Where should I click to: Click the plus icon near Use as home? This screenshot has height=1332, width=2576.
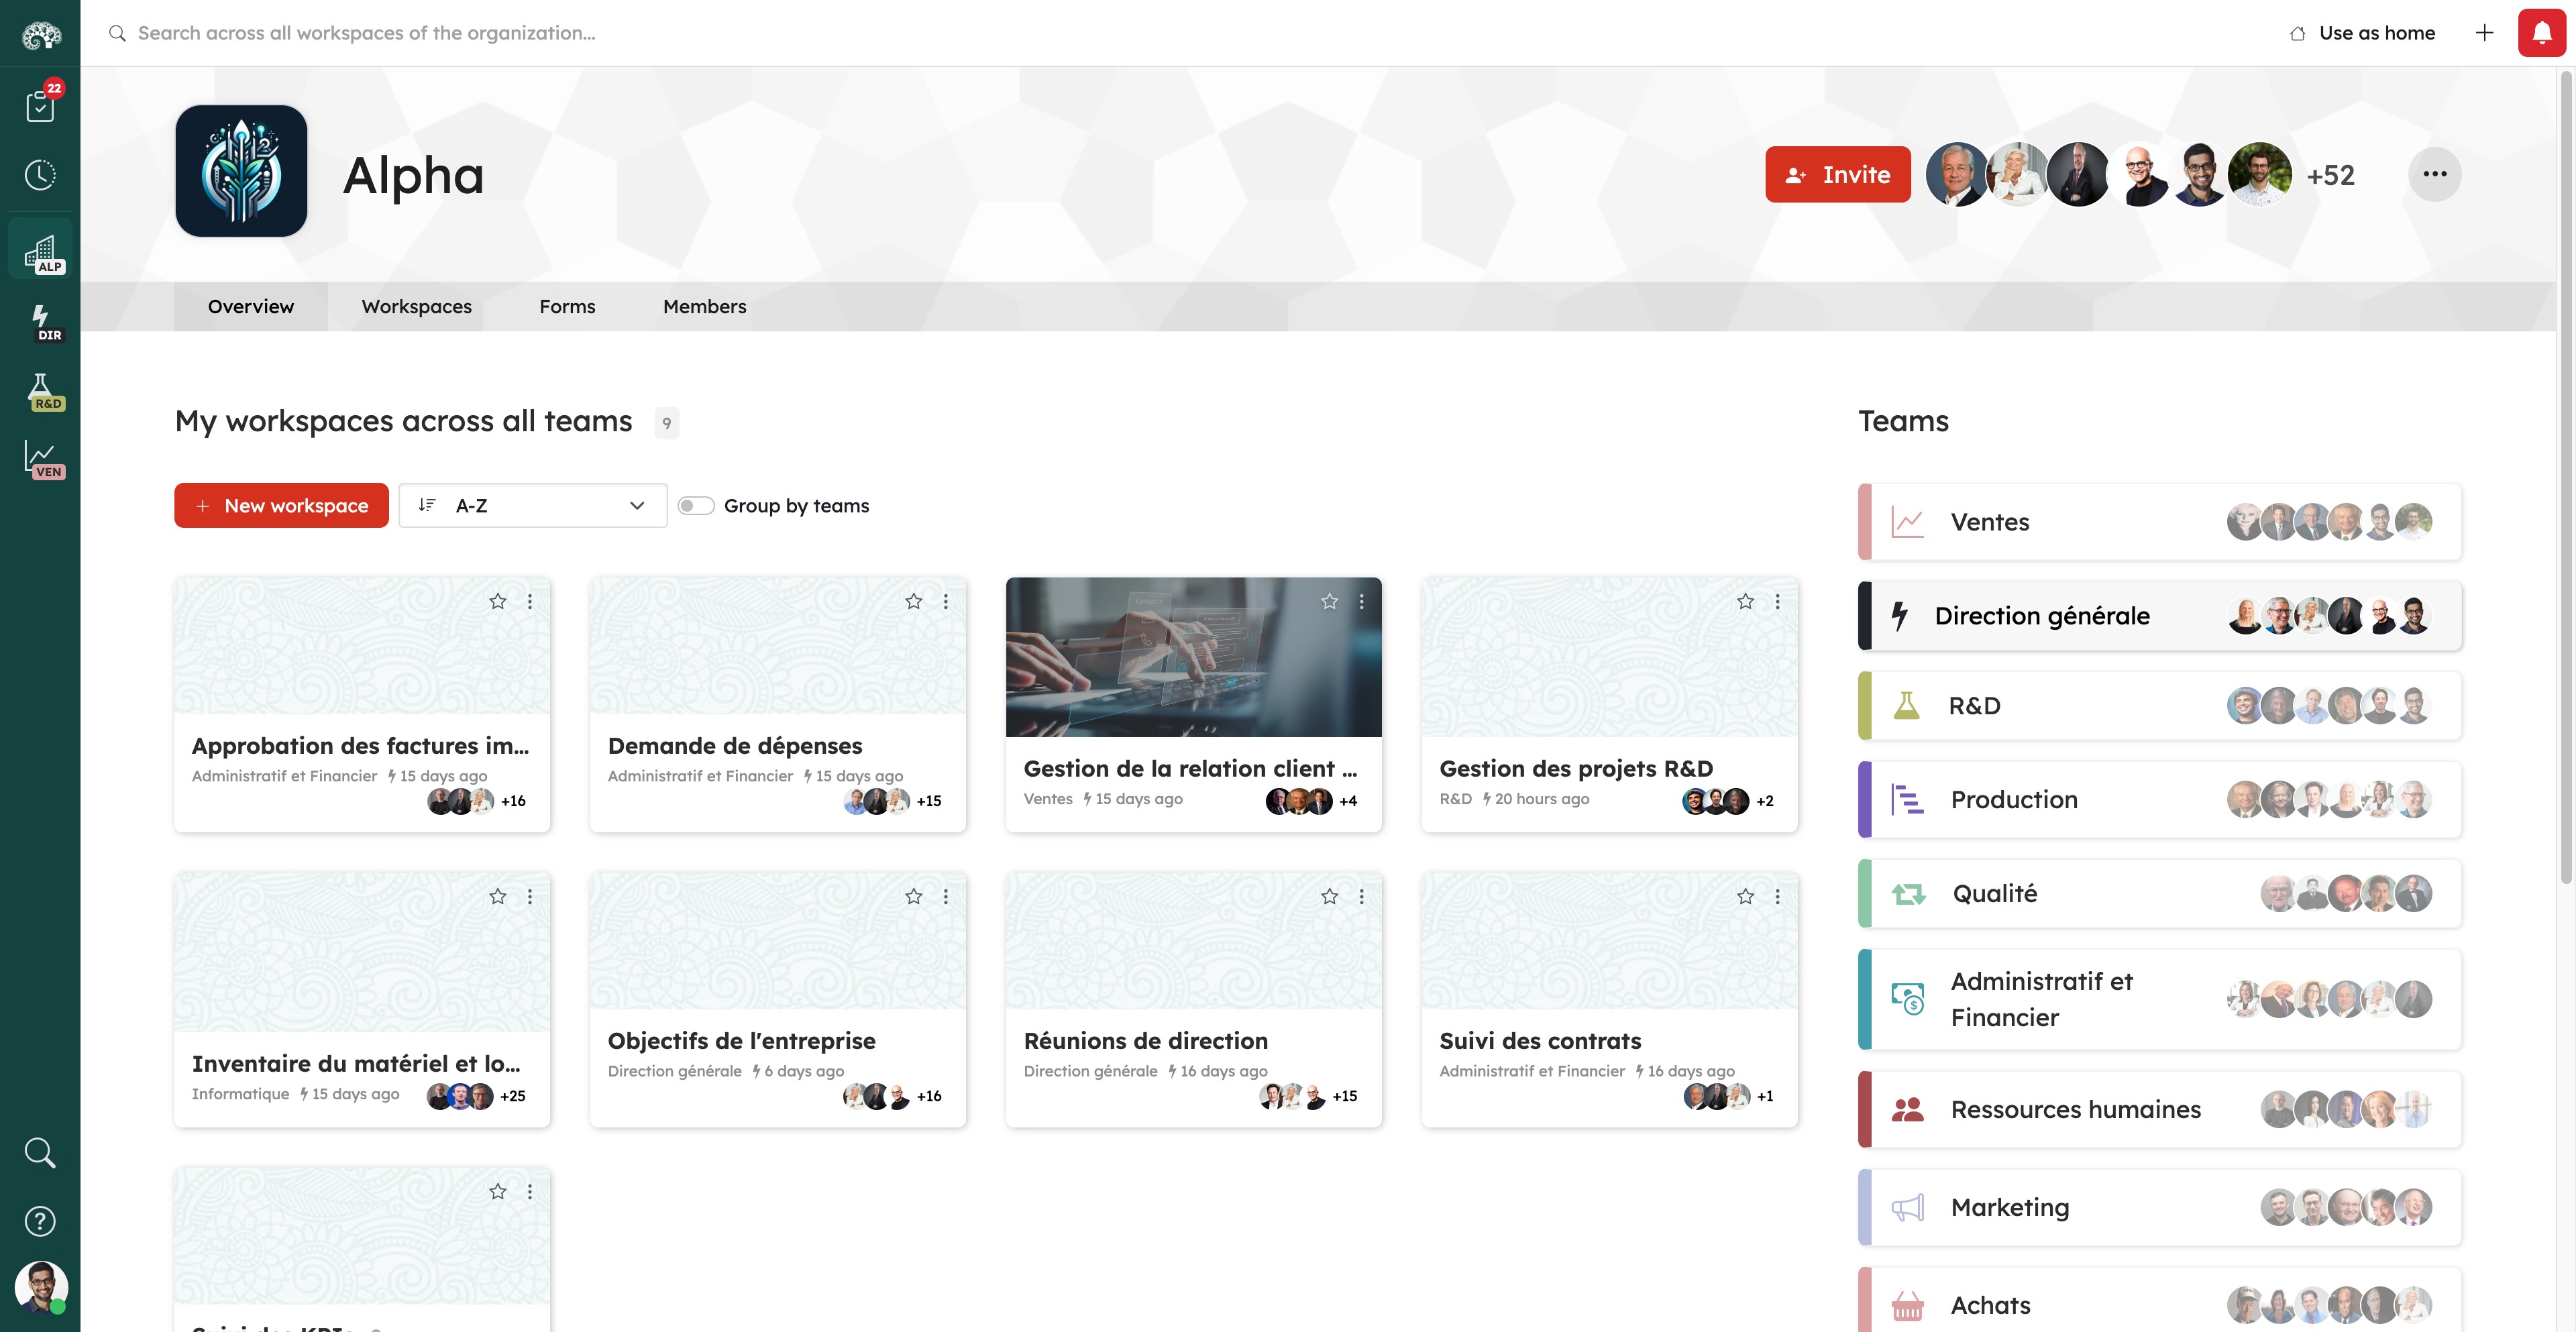click(2484, 33)
